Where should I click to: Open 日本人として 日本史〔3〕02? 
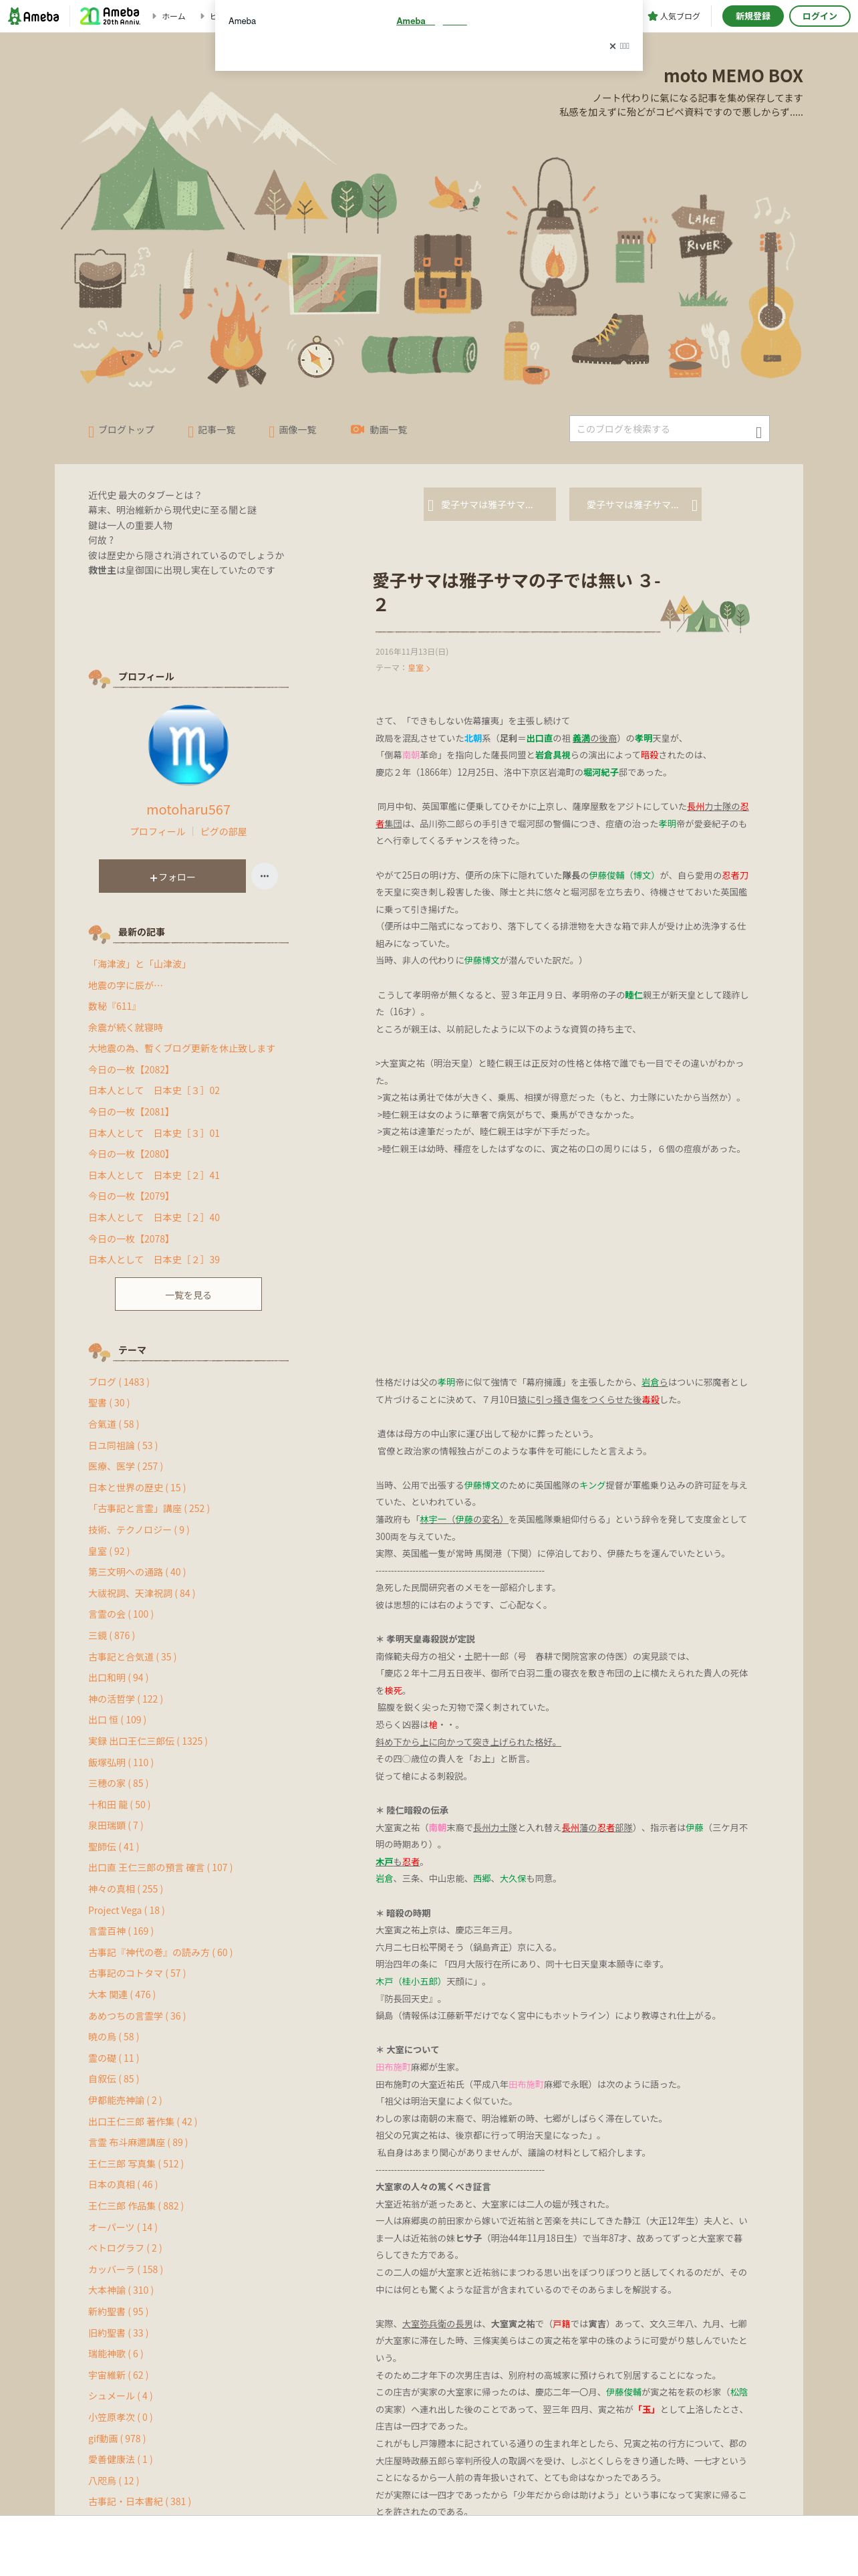pos(154,1091)
